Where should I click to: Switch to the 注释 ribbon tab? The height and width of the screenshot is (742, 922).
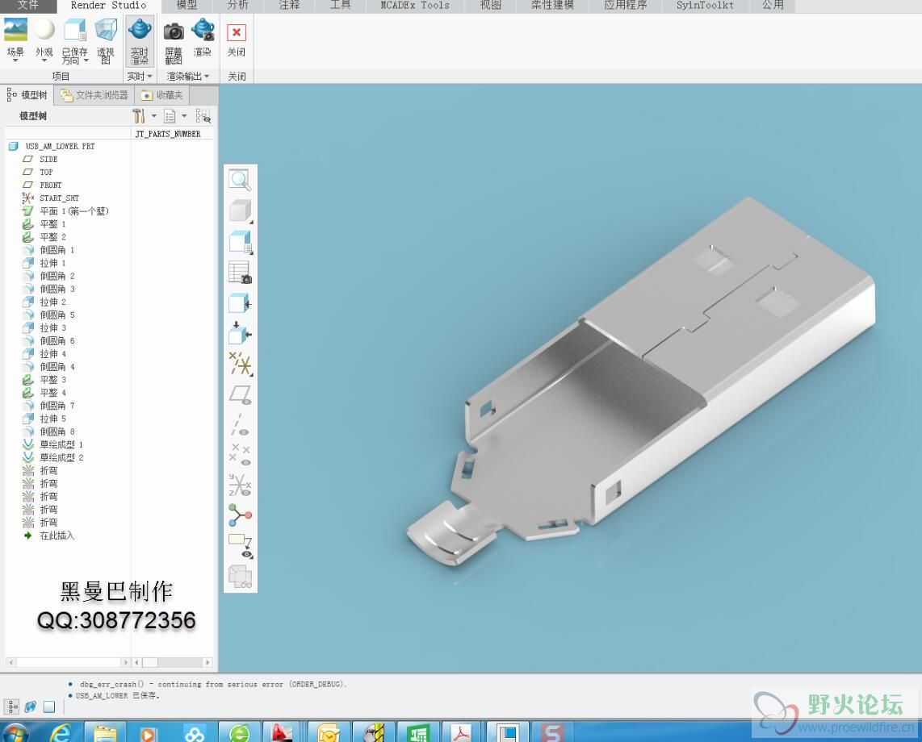tap(289, 6)
